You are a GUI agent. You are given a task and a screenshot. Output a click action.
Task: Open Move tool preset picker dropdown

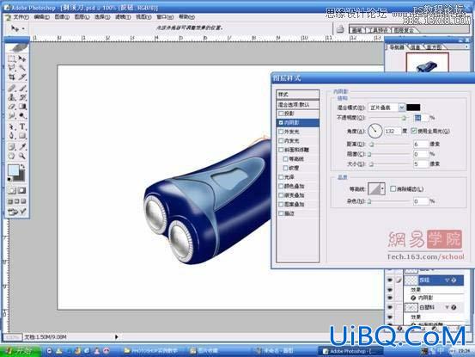coord(23,28)
